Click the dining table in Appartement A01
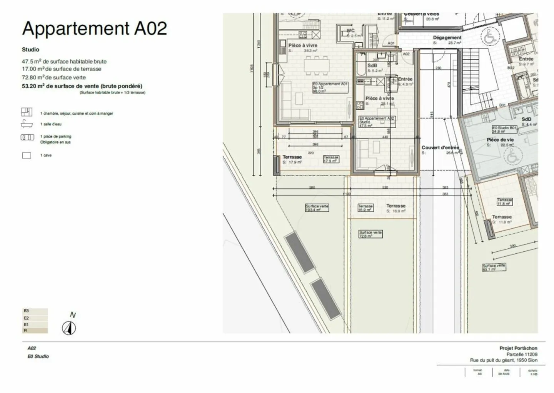Image resolution: width=554 pixels, height=393 pixels. [317, 65]
